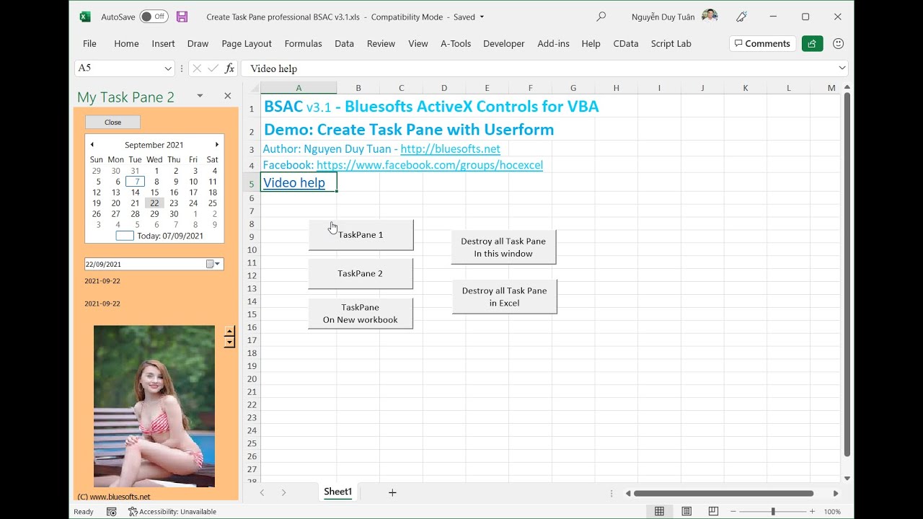Switch to Page Break Preview icon
The image size is (923, 519).
click(713, 512)
